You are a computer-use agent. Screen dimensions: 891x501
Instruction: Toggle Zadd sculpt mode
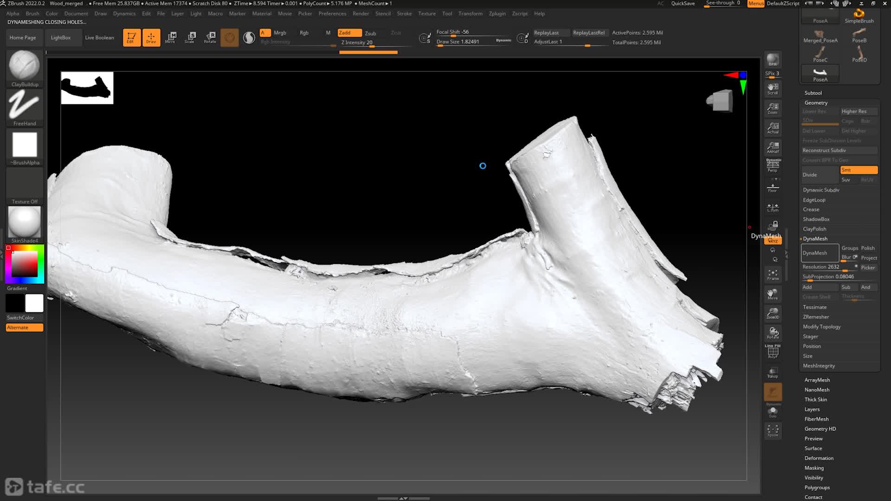[349, 32]
